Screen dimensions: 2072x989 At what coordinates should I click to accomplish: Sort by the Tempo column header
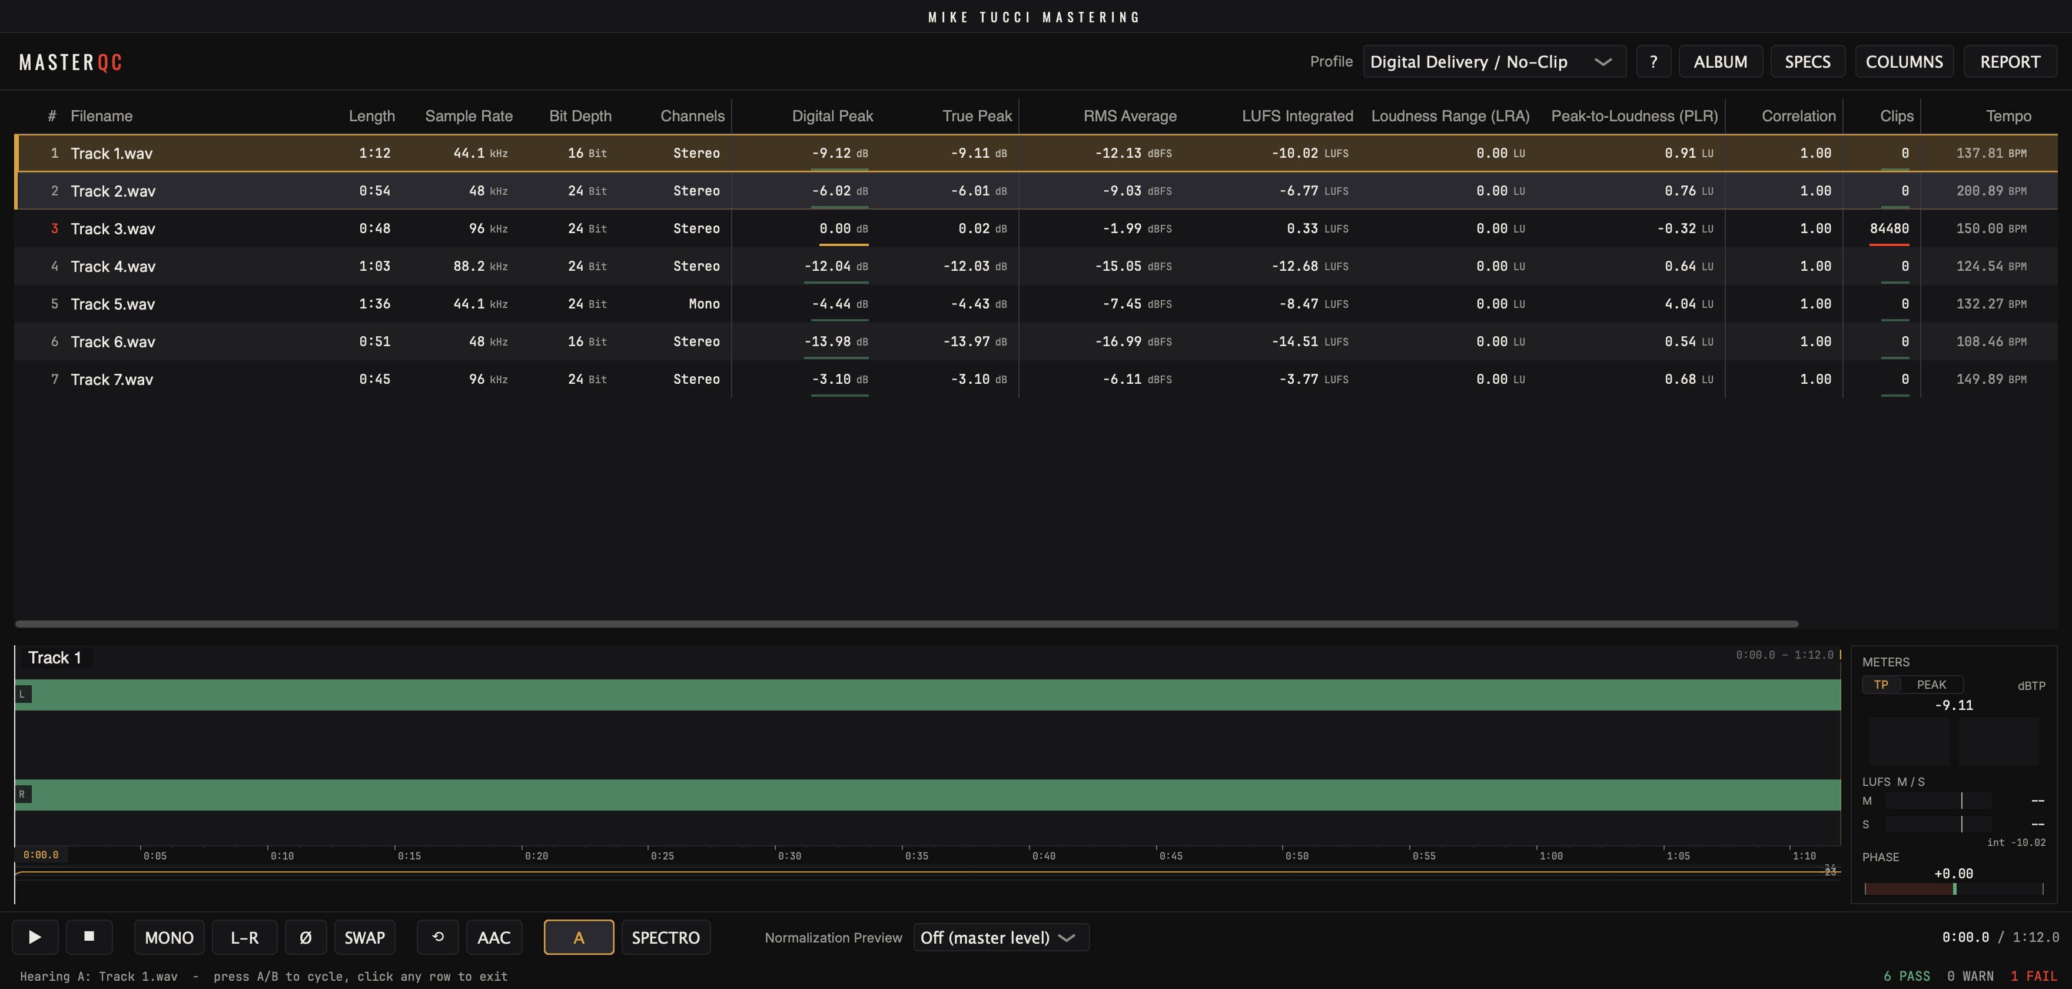[x=2008, y=116]
